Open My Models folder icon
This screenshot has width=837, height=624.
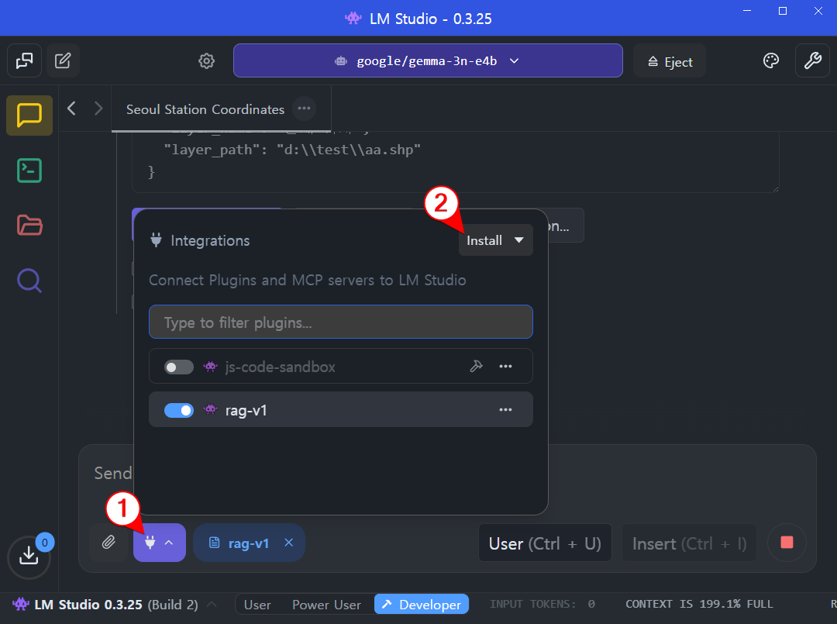tap(29, 226)
